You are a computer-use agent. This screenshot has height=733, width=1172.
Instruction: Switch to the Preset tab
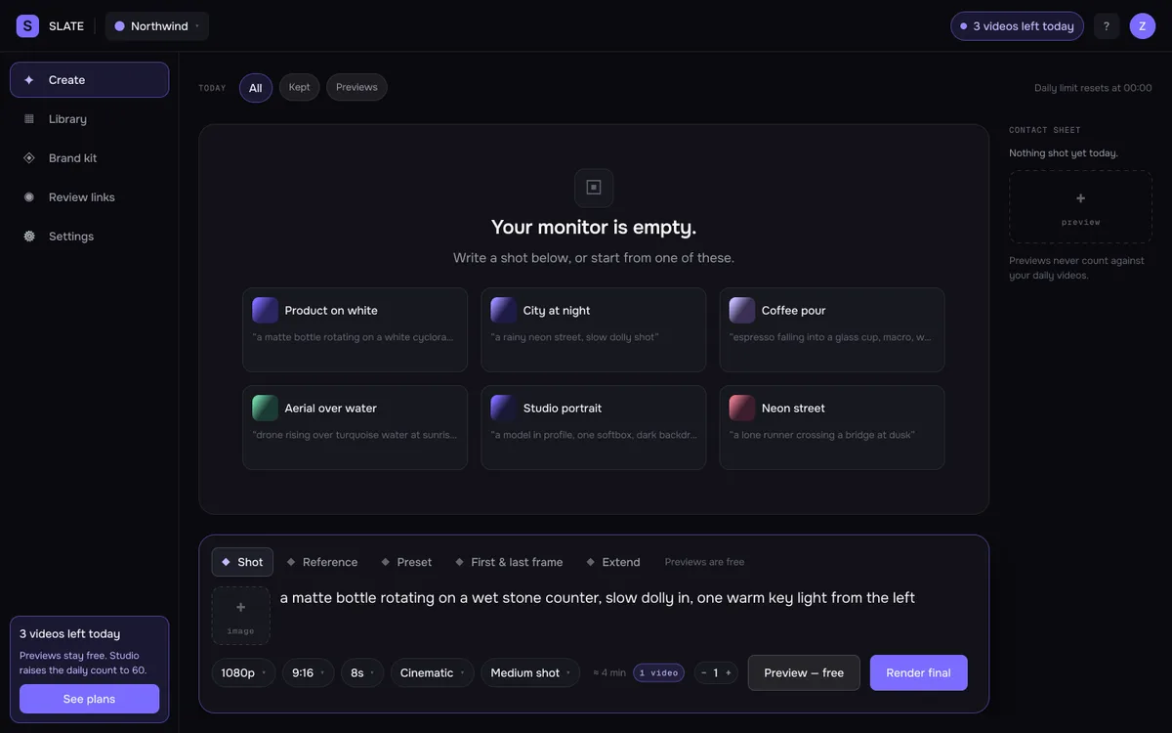[406, 562]
